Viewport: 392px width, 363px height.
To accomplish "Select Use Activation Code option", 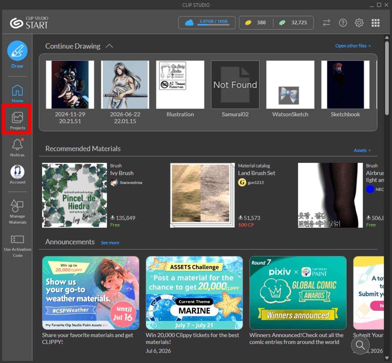I will pyautogui.click(x=17, y=246).
